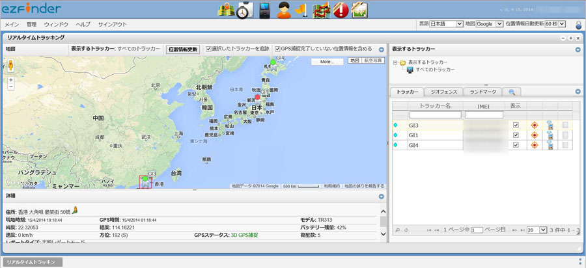Tick the last-column checkbox for GI4
Image resolution: width=586 pixels, height=268 pixels.
[565, 145]
